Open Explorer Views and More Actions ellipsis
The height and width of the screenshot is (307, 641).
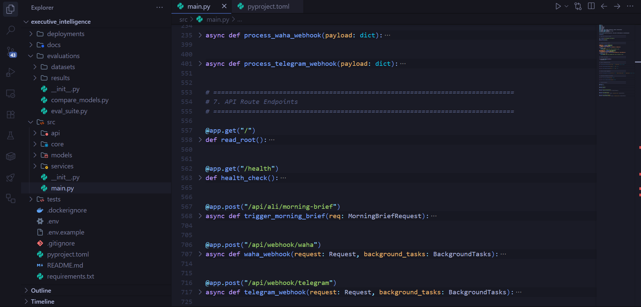click(x=159, y=7)
